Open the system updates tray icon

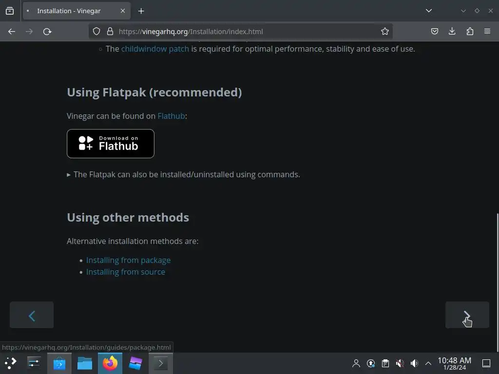(371, 363)
